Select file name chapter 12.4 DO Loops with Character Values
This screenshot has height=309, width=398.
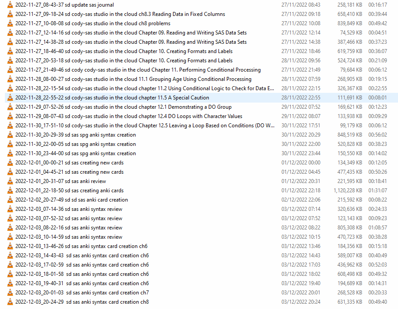pos(129,116)
